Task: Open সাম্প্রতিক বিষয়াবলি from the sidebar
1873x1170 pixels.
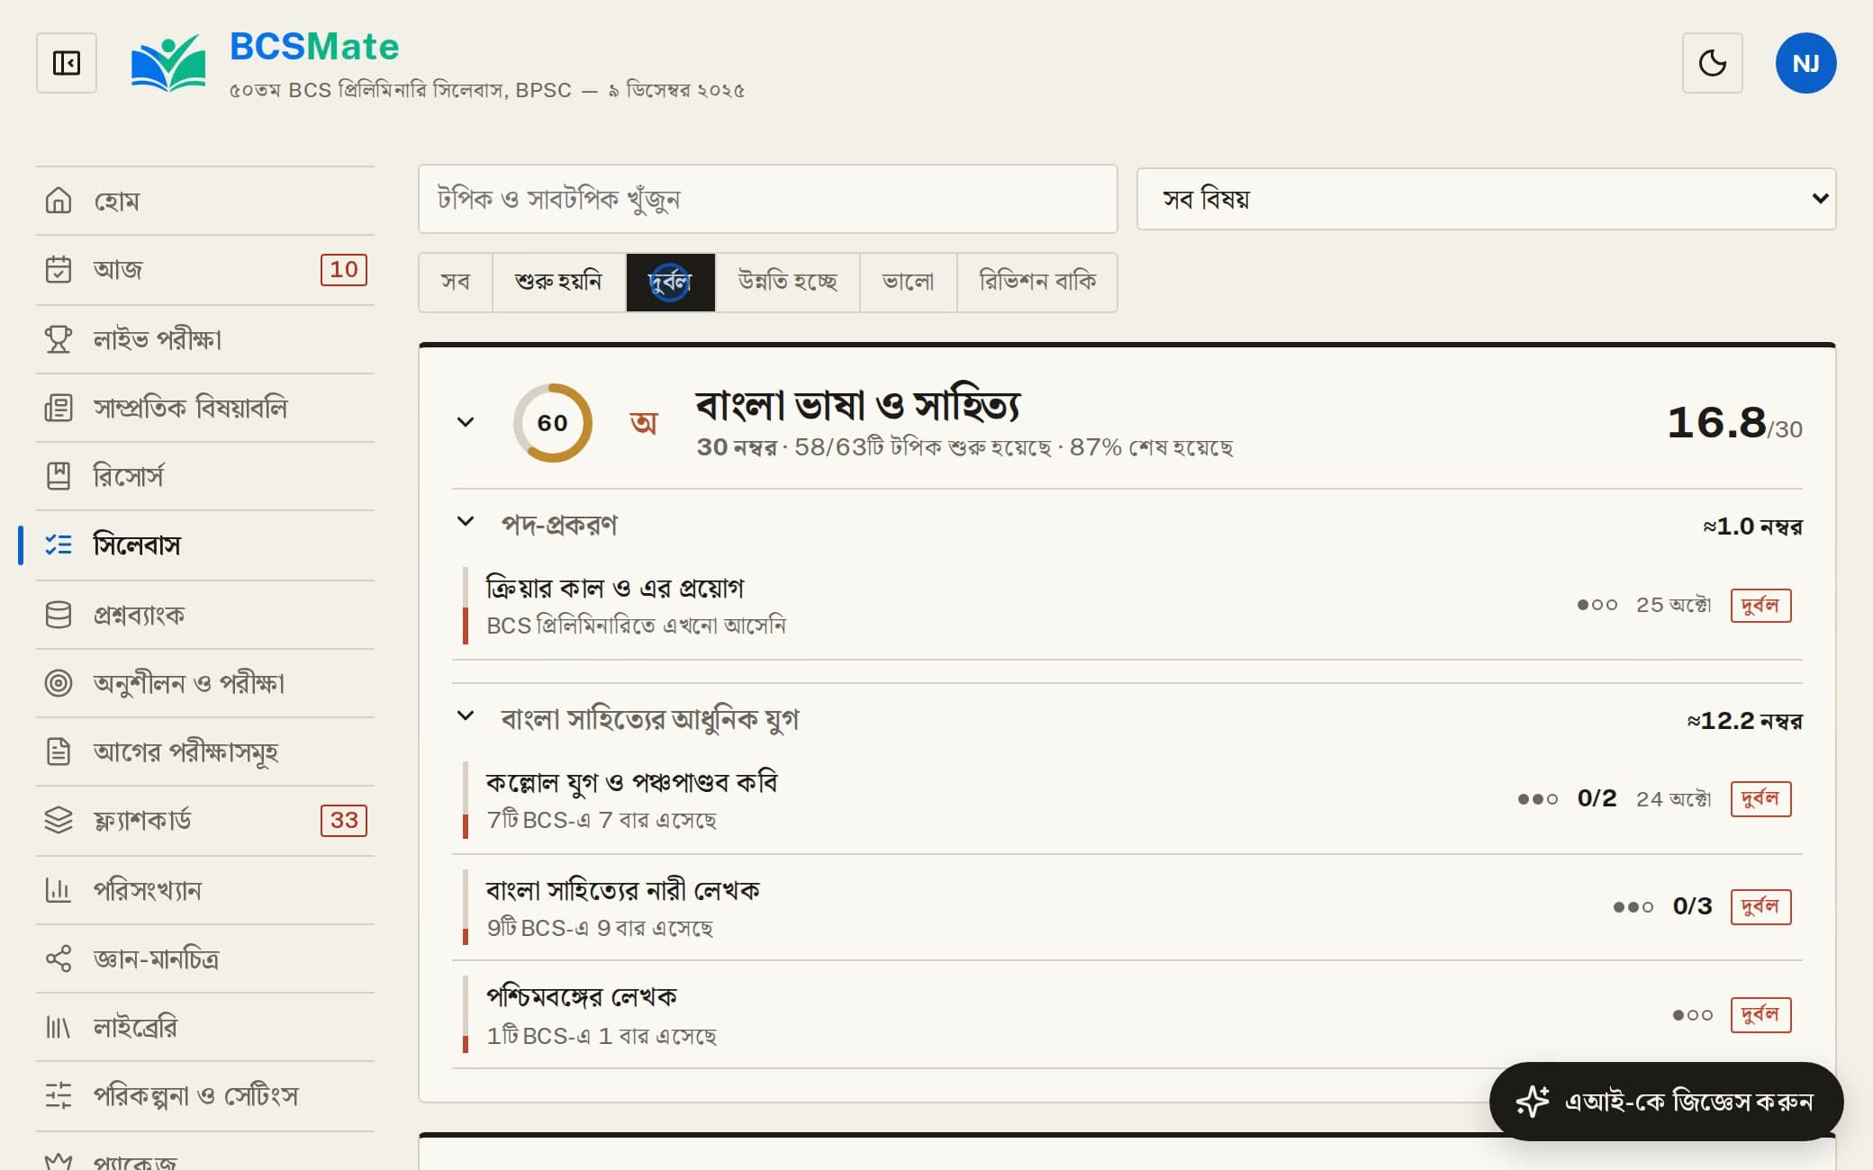Action: tap(205, 408)
